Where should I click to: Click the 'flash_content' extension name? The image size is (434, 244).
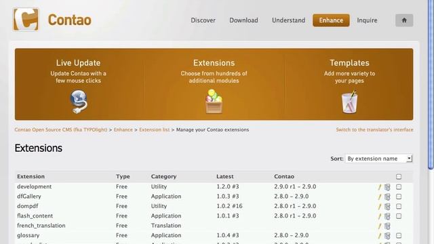point(35,216)
